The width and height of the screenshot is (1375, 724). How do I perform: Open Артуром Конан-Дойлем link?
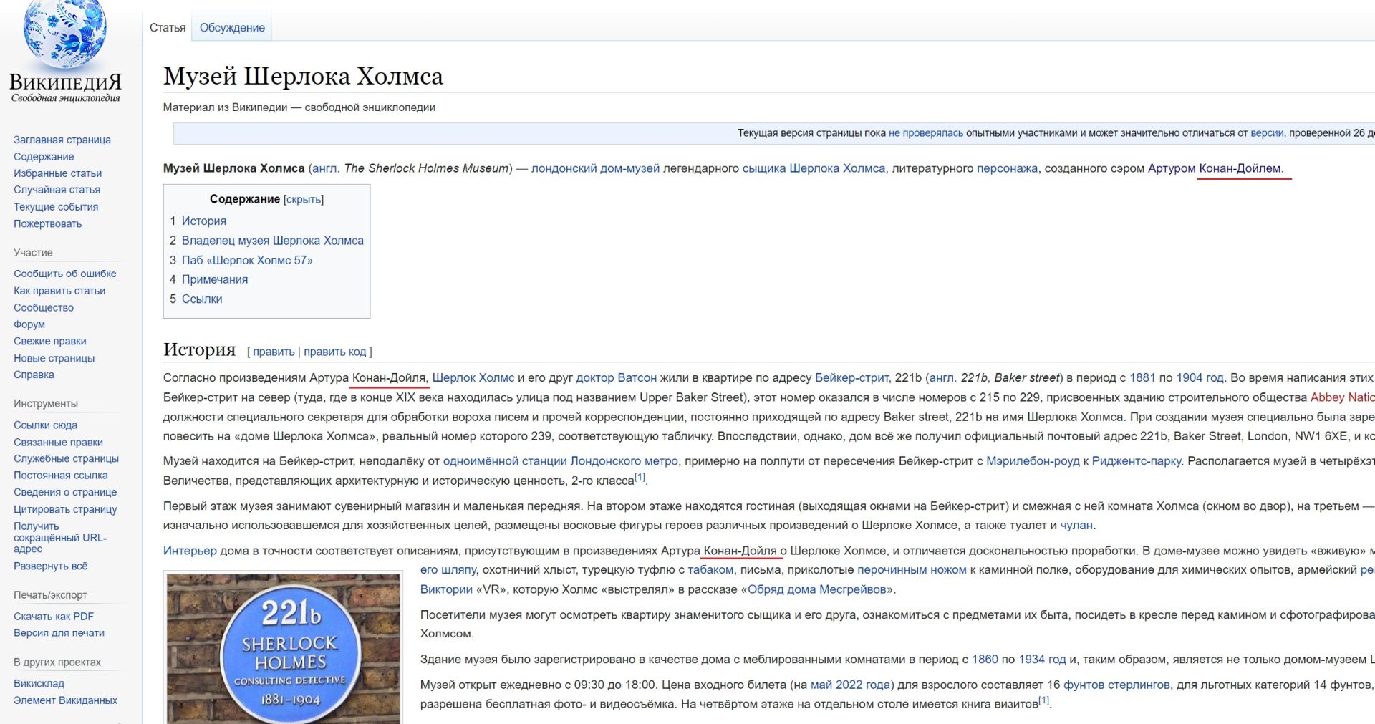(x=1214, y=168)
